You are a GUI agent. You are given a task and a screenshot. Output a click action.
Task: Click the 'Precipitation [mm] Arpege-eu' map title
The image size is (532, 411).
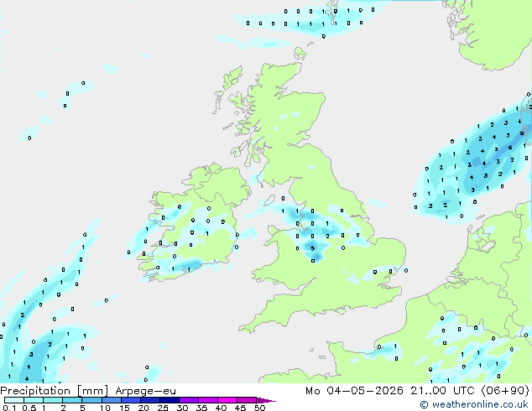88,391
